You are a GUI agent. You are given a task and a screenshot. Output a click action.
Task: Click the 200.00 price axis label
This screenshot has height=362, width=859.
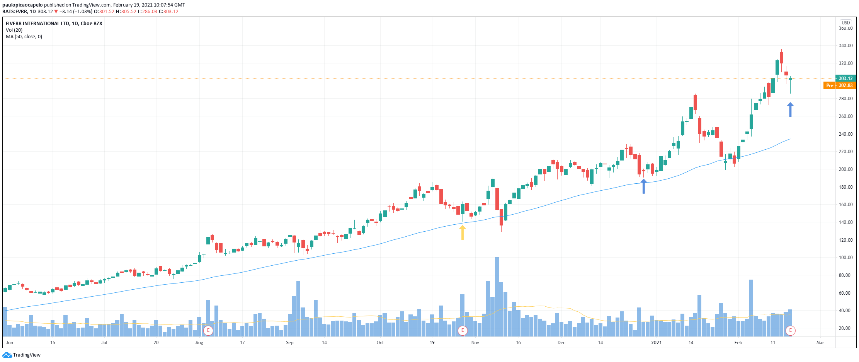click(845, 169)
